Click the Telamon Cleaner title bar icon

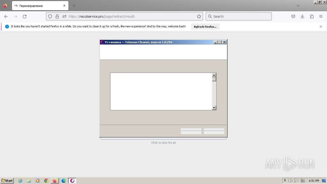click(x=102, y=42)
